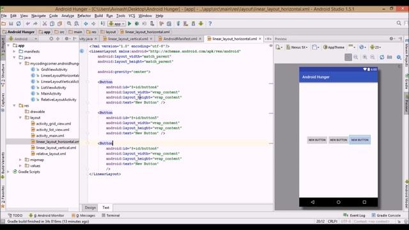Open the Build menu
409x230 pixels.
[x=98, y=15]
